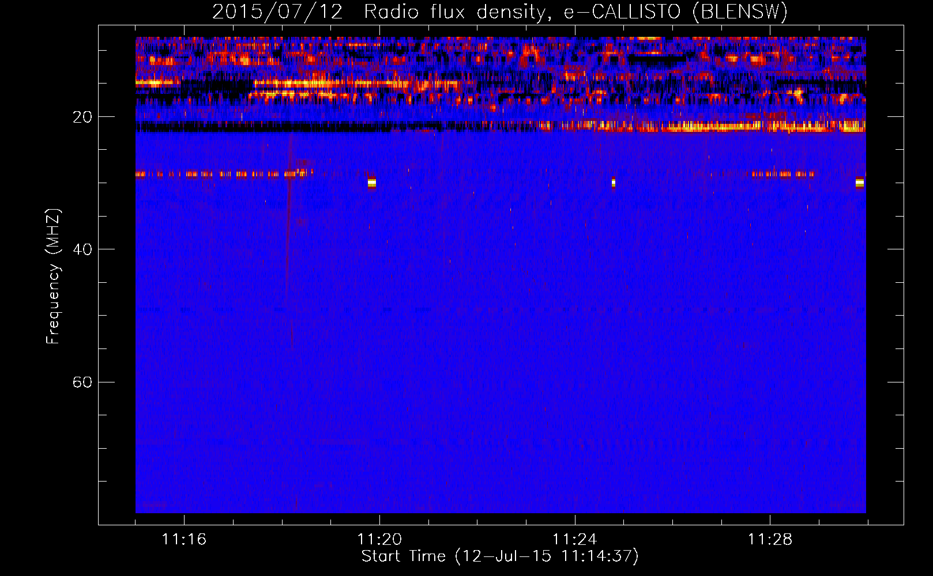Screen dimensions: 933x576
Task: Click the 11:28 time tick label
Action: 770,539
